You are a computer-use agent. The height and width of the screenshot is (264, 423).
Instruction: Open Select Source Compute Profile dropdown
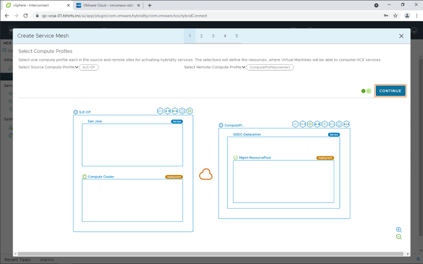[48, 67]
